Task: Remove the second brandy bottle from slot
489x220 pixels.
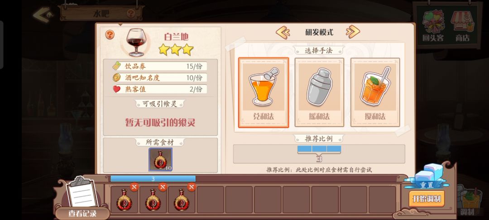Action: pos(163,187)
